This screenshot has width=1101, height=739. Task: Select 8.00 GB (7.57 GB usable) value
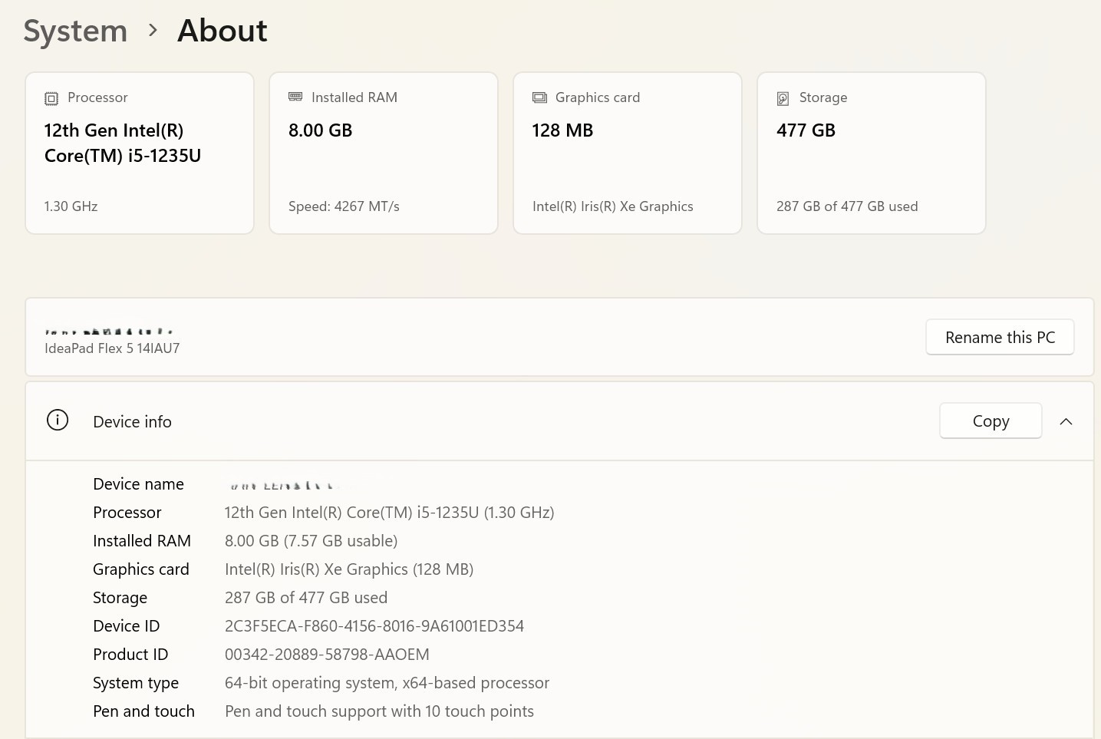pyautogui.click(x=312, y=541)
